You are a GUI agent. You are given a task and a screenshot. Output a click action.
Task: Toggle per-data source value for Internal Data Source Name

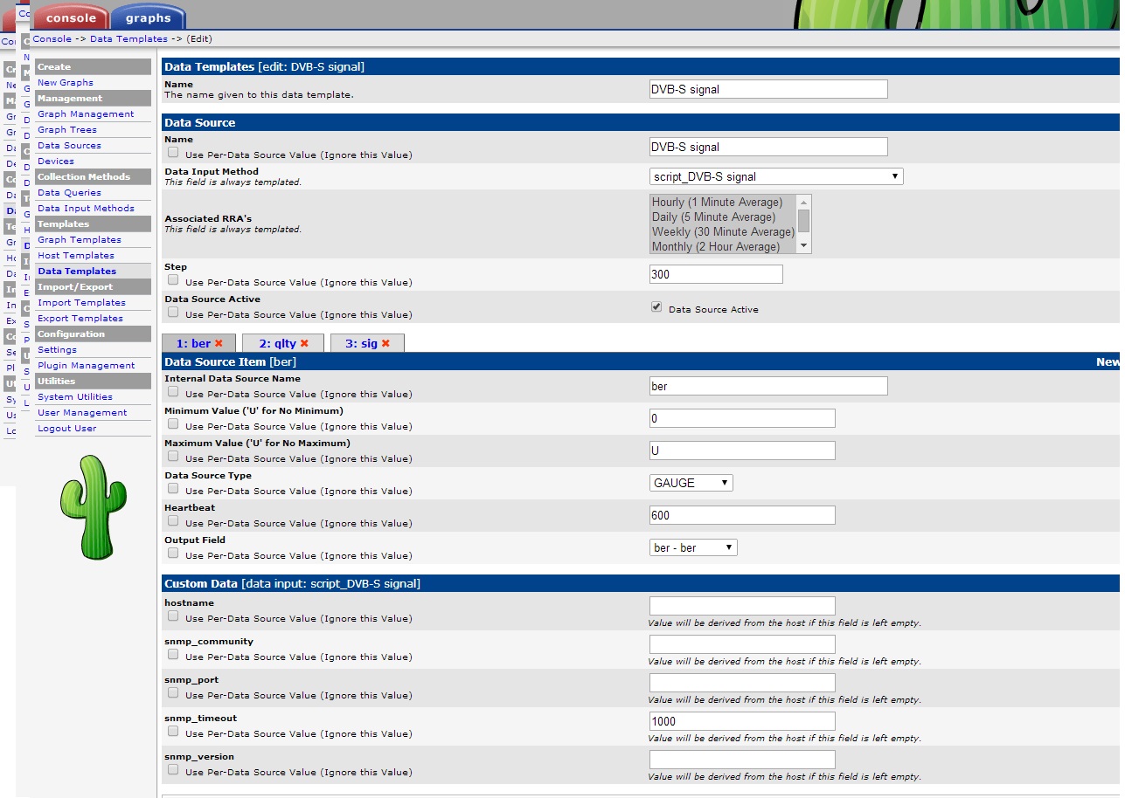point(173,392)
